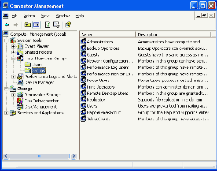
Task: Select Remote Desktop Users group name
Action: coord(107,93)
